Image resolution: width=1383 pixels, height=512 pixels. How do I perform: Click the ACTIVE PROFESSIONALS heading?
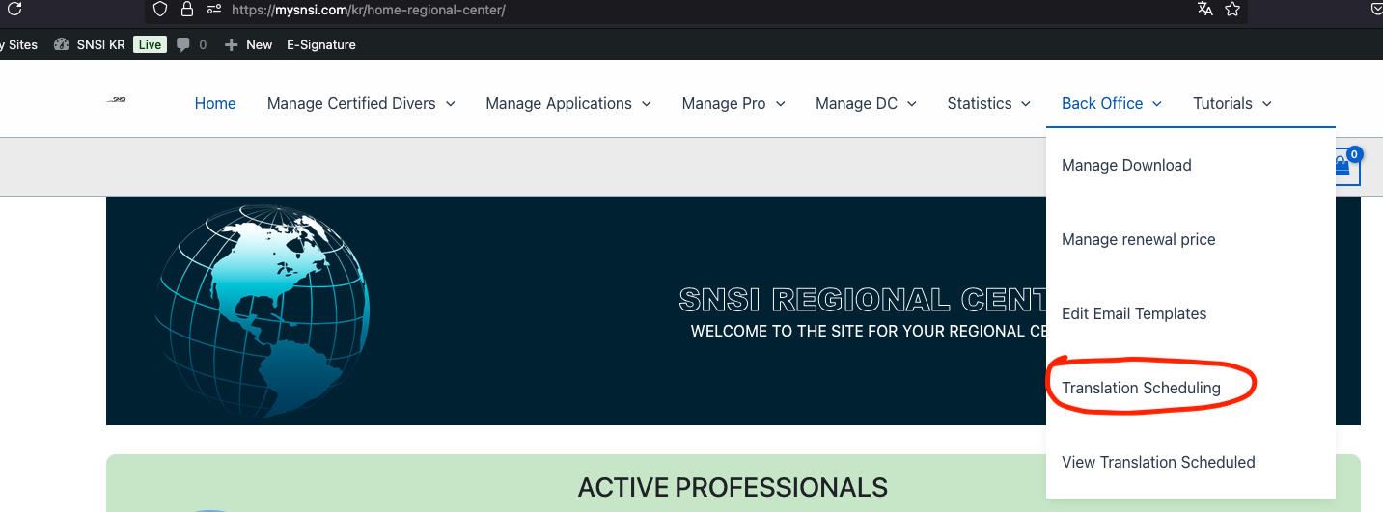733,487
